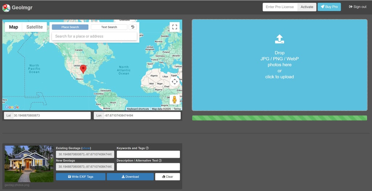Image resolution: width=372 pixels, height=191 pixels.
Task: Click the green striped progress bar
Action: [x=279, y=118]
